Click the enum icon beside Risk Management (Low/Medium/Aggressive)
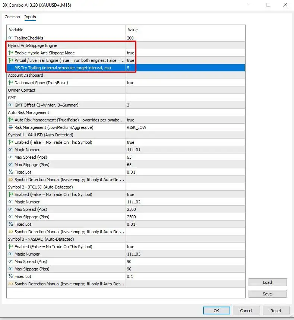The height and width of the screenshot is (320, 294). pos(10,127)
